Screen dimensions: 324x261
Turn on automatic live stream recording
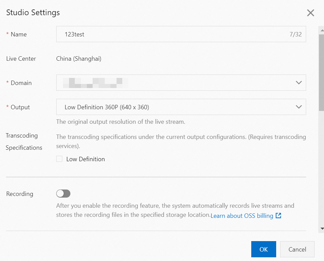(x=63, y=194)
